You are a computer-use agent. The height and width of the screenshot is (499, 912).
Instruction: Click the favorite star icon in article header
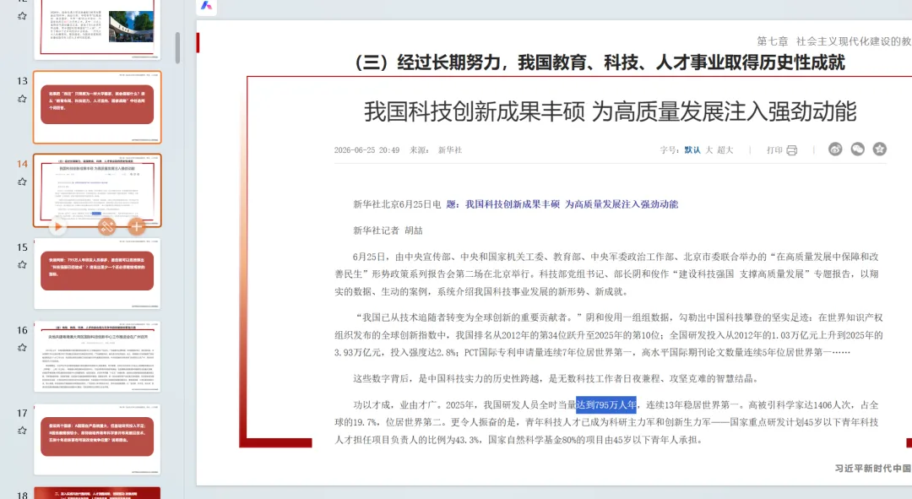coord(879,149)
